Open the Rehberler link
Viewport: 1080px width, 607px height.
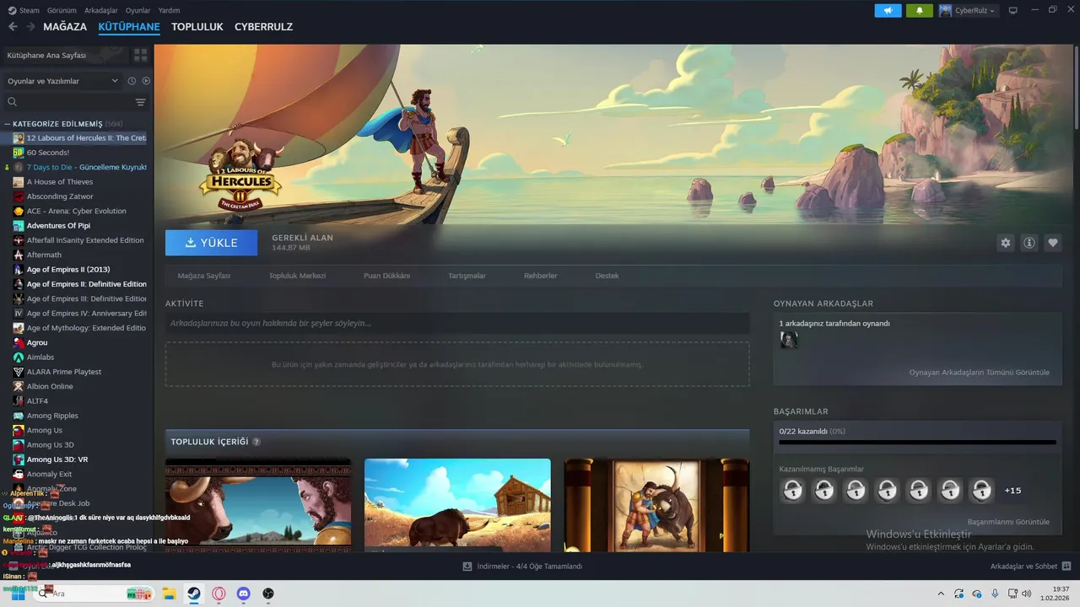540,276
